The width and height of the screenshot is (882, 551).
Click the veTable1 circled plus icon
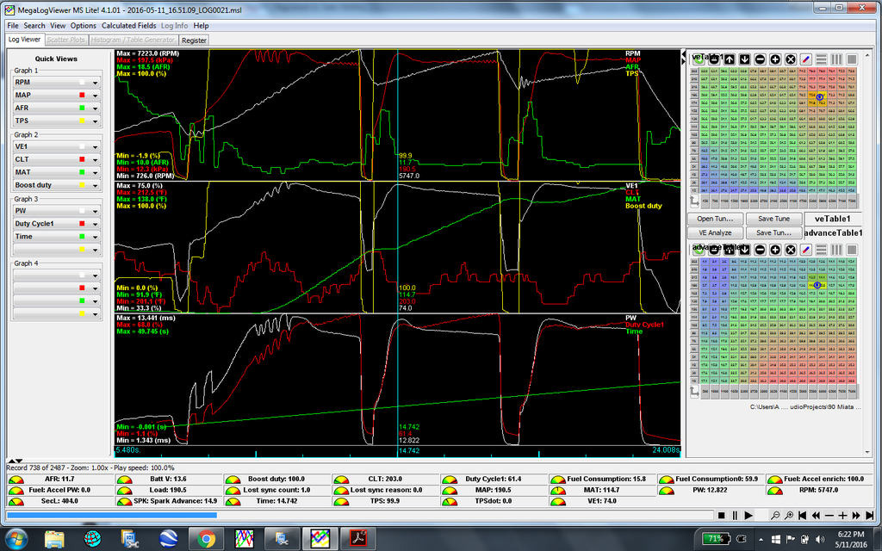coord(775,59)
